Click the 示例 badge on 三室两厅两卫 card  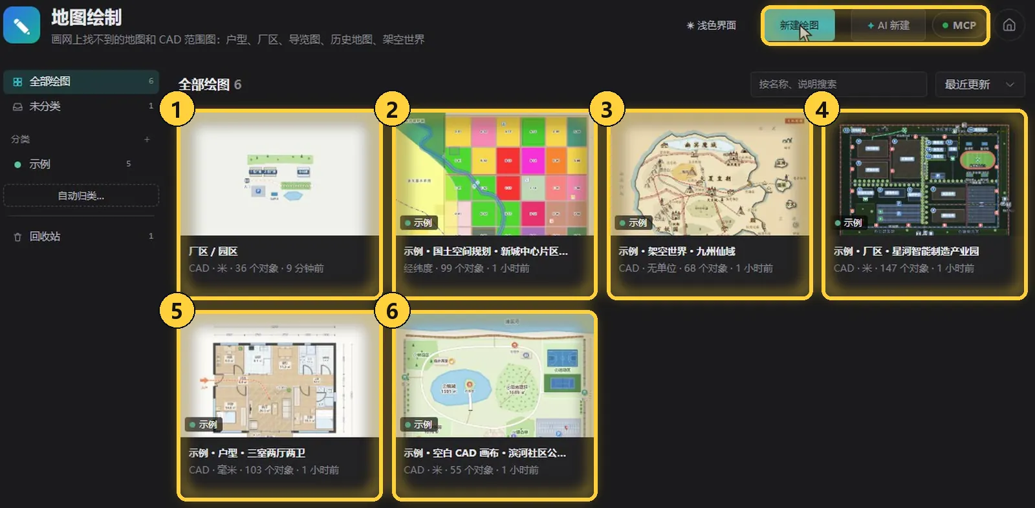(204, 425)
